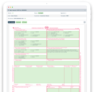This screenshot has width=94, height=92.
Task: Click the Carrier details field (box 6)
Action: tap(63, 34)
